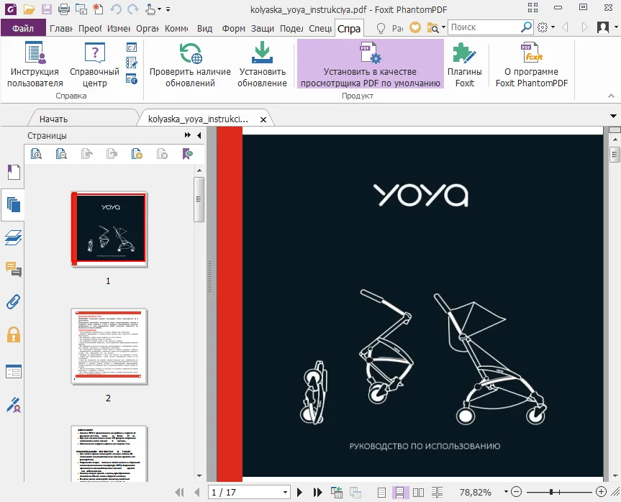The width and height of the screenshot is (621, 502).
Task: Open folder search icon near search box
Action: click(432, 28)
